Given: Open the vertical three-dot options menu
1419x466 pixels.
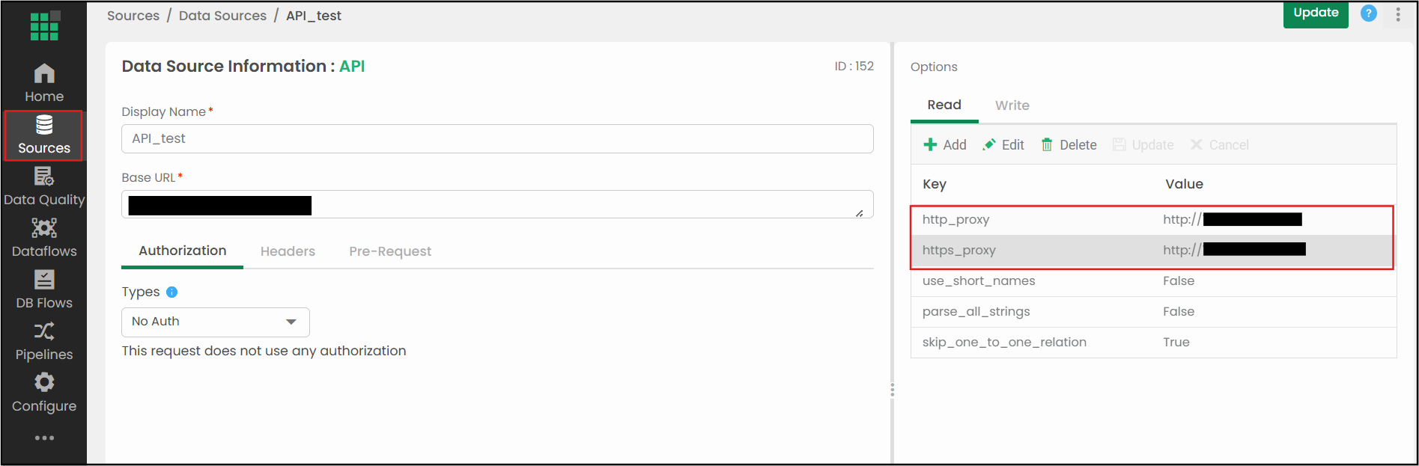Looking at the screenshot, I should 1398,14.
